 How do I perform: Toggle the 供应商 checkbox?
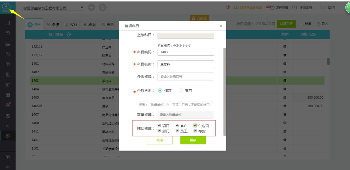[195, 125]
